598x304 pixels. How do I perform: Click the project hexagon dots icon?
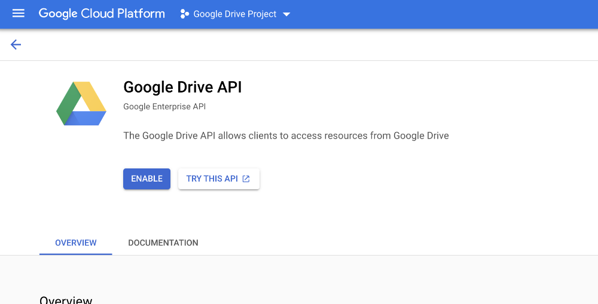pyautogui.click(x=185, y=14)
